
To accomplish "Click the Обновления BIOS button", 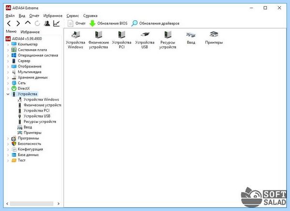I will [108, 24].
